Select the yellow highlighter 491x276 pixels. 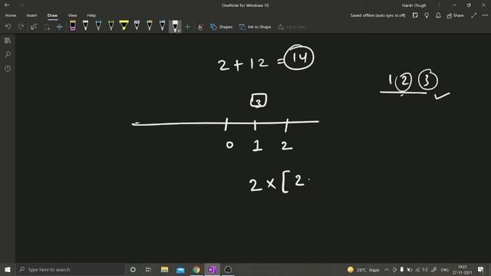coord(124,25)
